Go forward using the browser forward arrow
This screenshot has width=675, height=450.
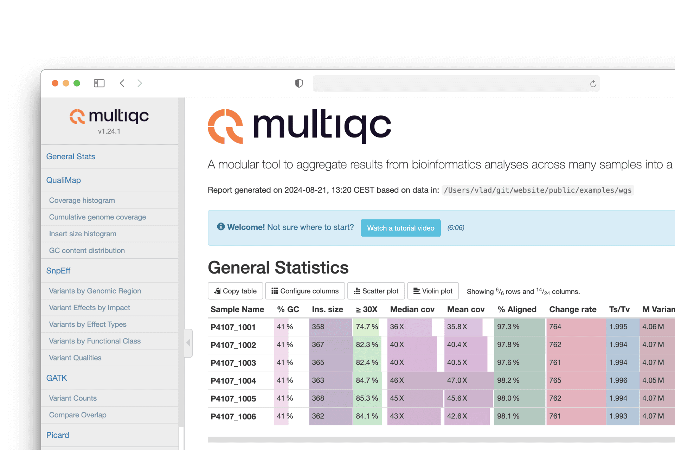pos(140,83)
